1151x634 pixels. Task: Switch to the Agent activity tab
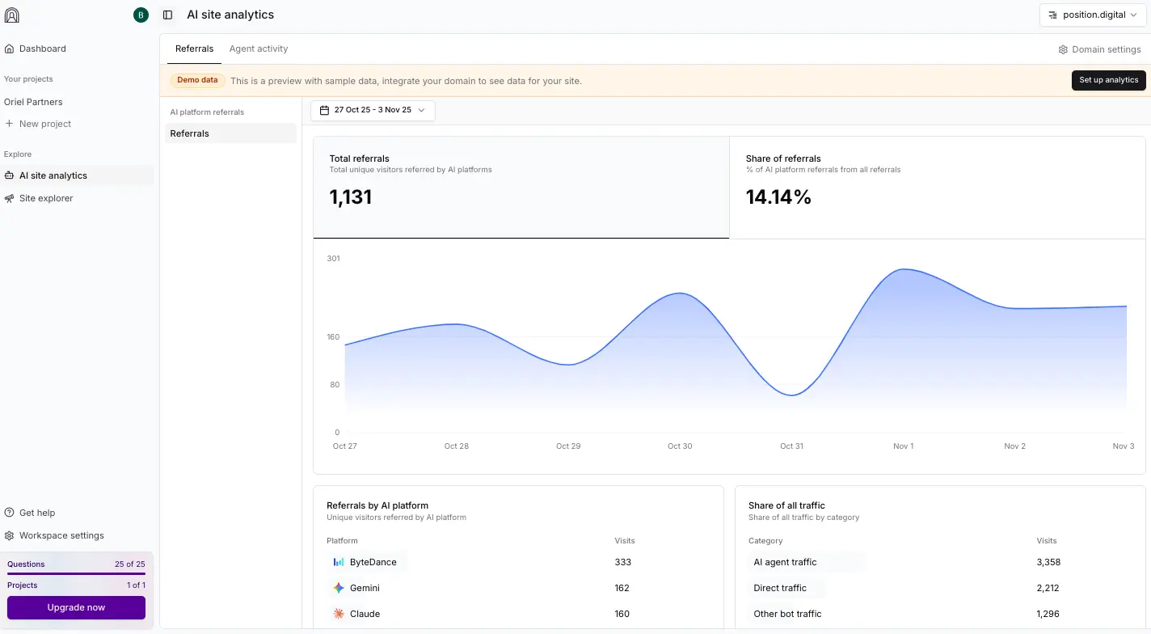pyautogui.click(x=259, y=49)
